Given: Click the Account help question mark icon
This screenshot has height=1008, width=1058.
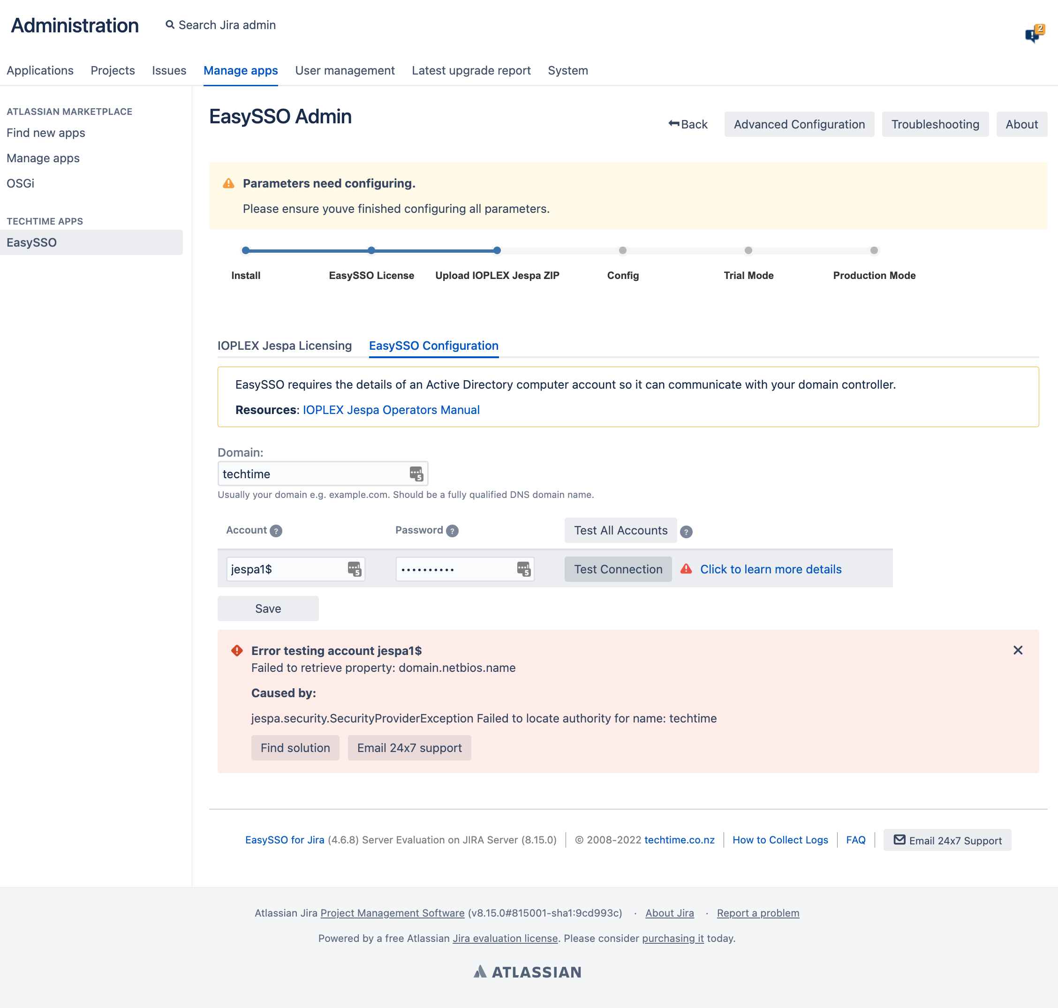Looking at the screenshot, I should (x=276, y=531).
